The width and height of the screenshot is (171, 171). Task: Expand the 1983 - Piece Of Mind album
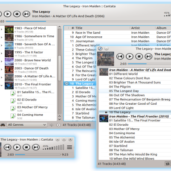[2, 29]
